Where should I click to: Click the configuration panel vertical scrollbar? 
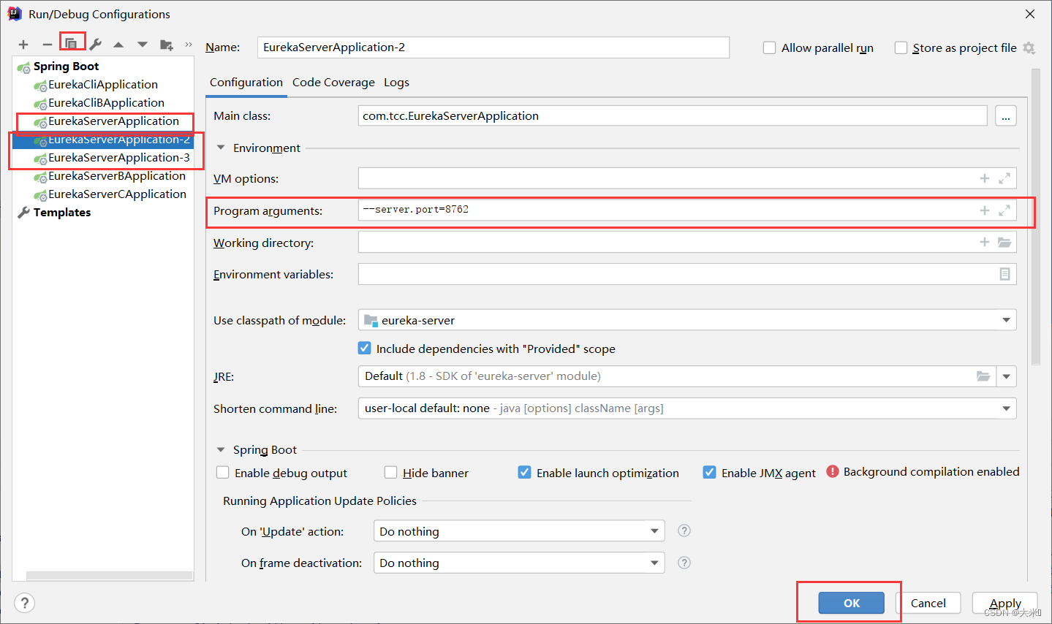1036,217
